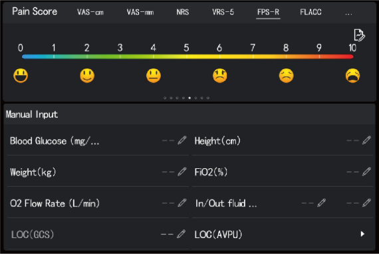Pick the sad face at score 8

pos(287,76)
